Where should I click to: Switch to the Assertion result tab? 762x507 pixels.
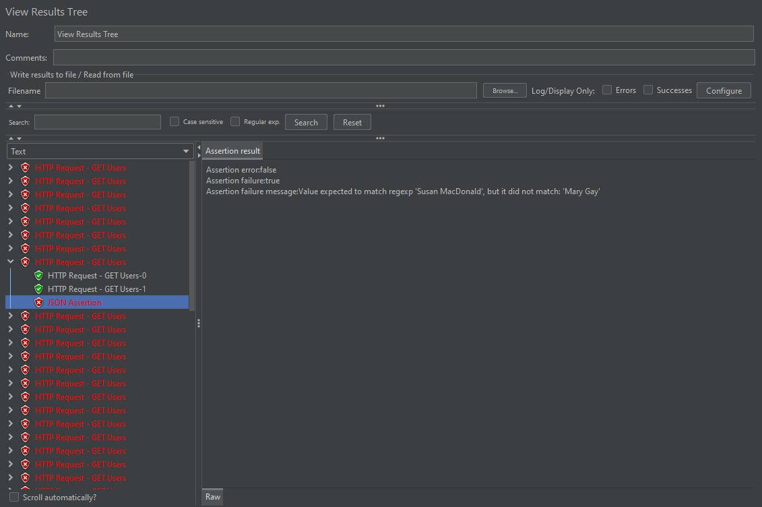[232, 151]
